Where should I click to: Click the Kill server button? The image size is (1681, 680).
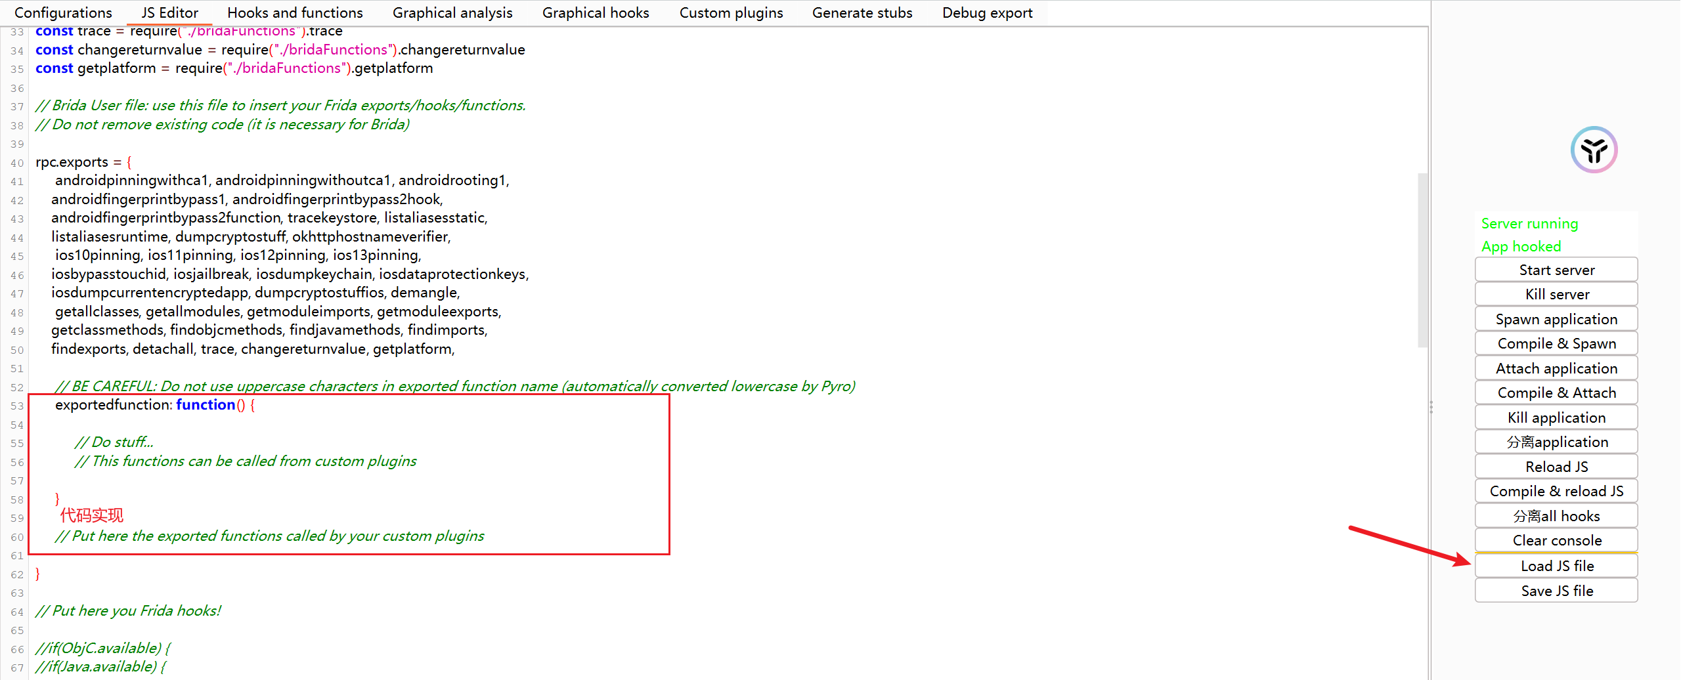1556,294
